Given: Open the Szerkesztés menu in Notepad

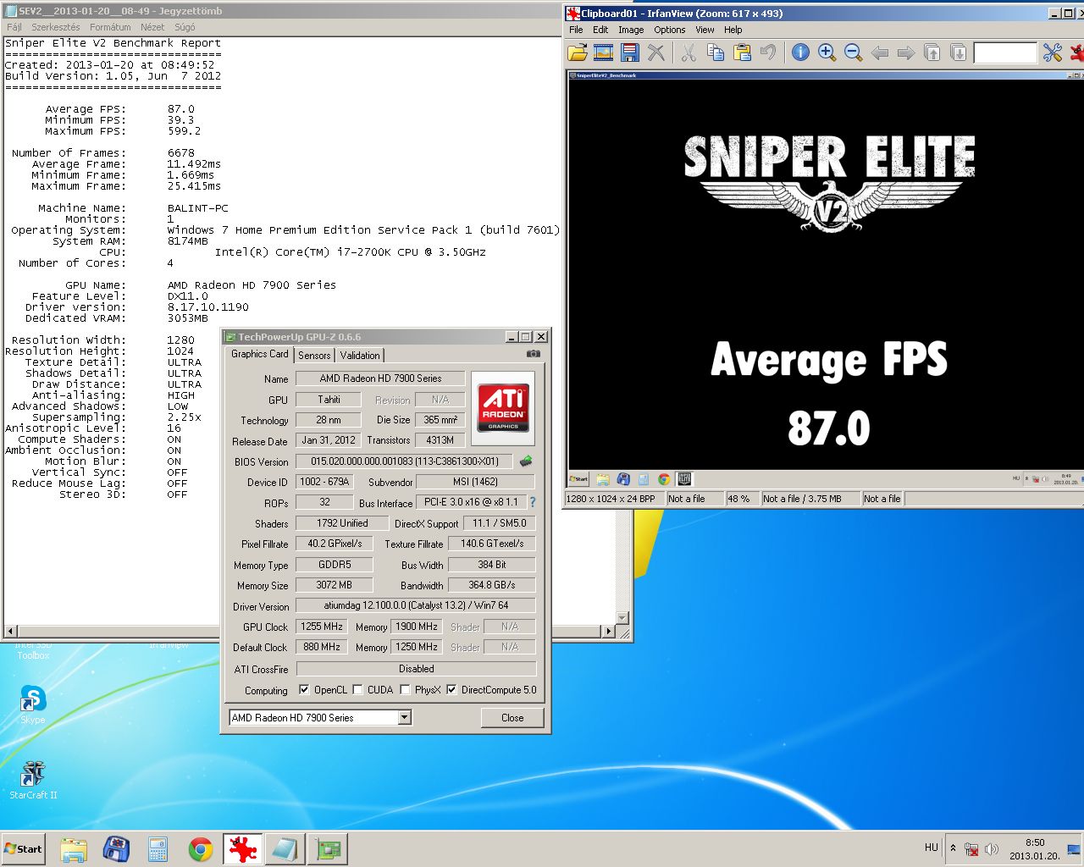Looking at the screenshot, I should (x=56, y=27).
